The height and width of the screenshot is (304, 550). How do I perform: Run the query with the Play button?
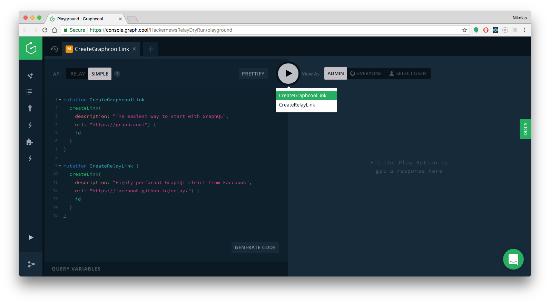pos(288,73)
